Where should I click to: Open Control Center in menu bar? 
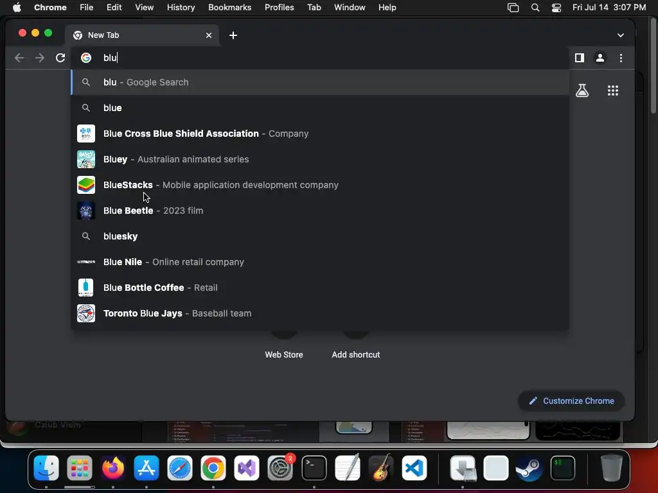tap(556, 8)
